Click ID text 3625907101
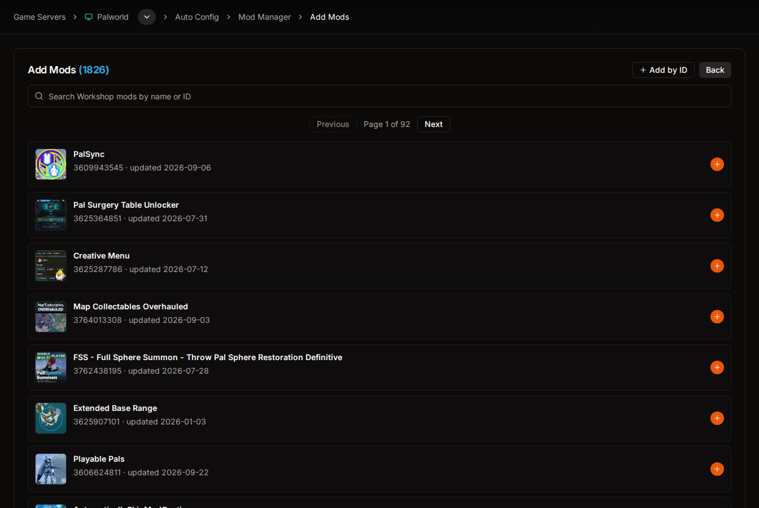The image size is (759, 508). 97,422
